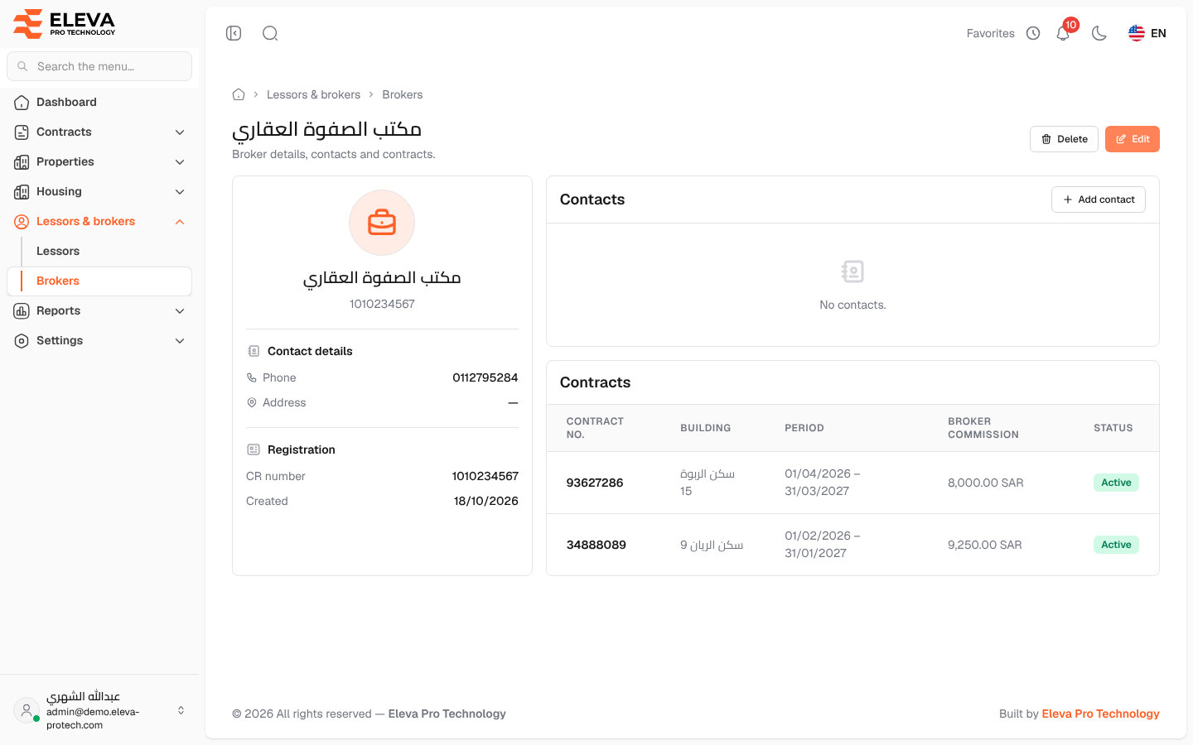Click the 8,000.00 SAR commission value
The height and width of the screenshot is (745, 1193).
point(986,483)
